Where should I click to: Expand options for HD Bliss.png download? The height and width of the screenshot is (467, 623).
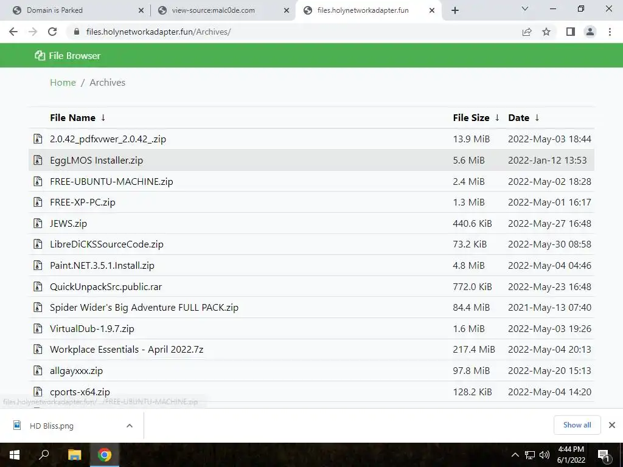click(129, 426)
